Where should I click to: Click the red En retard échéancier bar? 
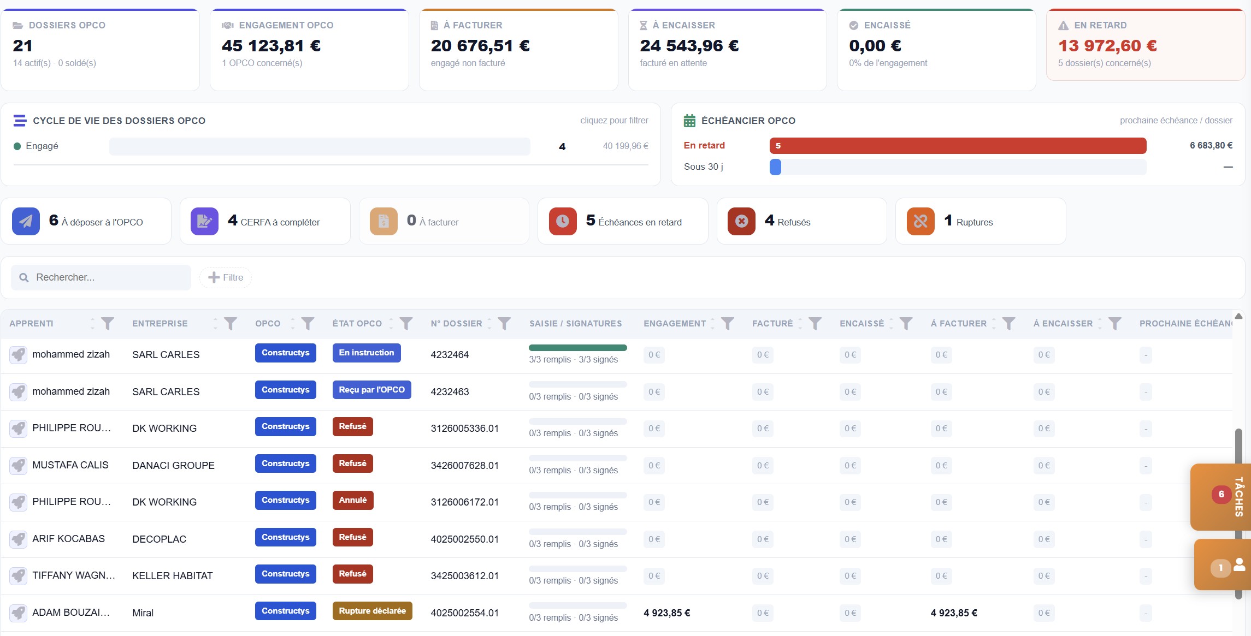(958, 146)
